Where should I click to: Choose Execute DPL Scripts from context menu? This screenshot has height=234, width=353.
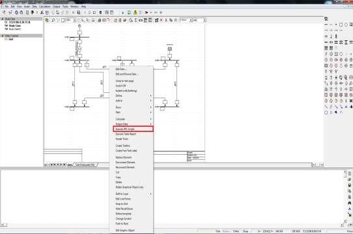tap(133, 129)
